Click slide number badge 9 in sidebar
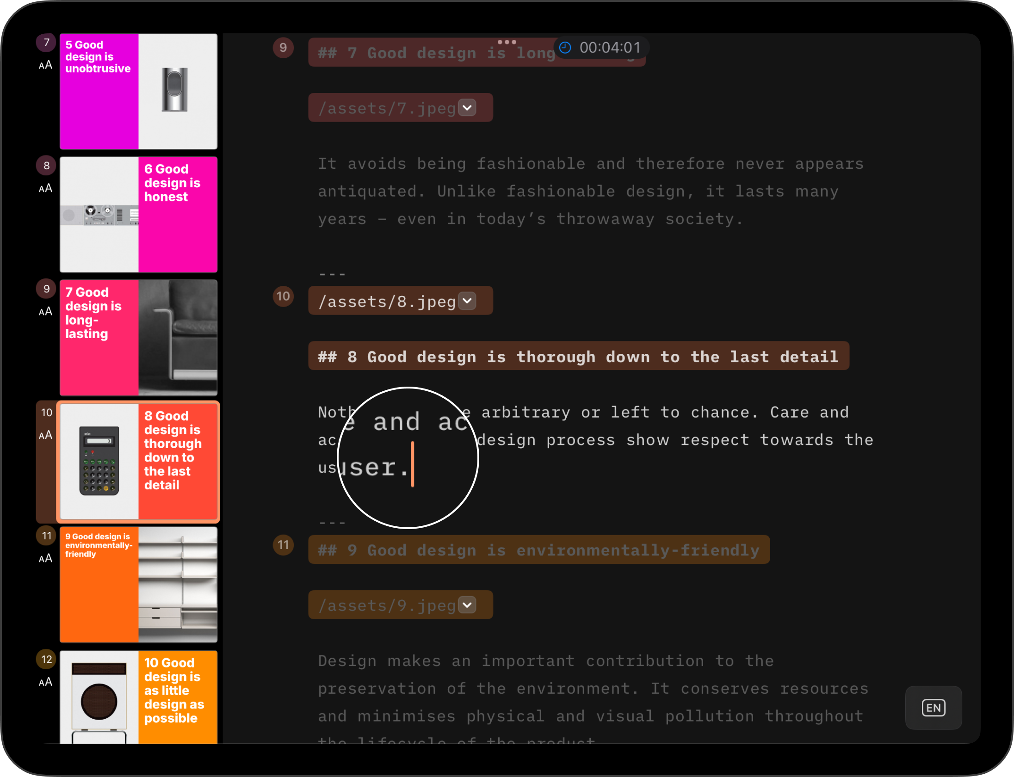 tap(46, 289)
